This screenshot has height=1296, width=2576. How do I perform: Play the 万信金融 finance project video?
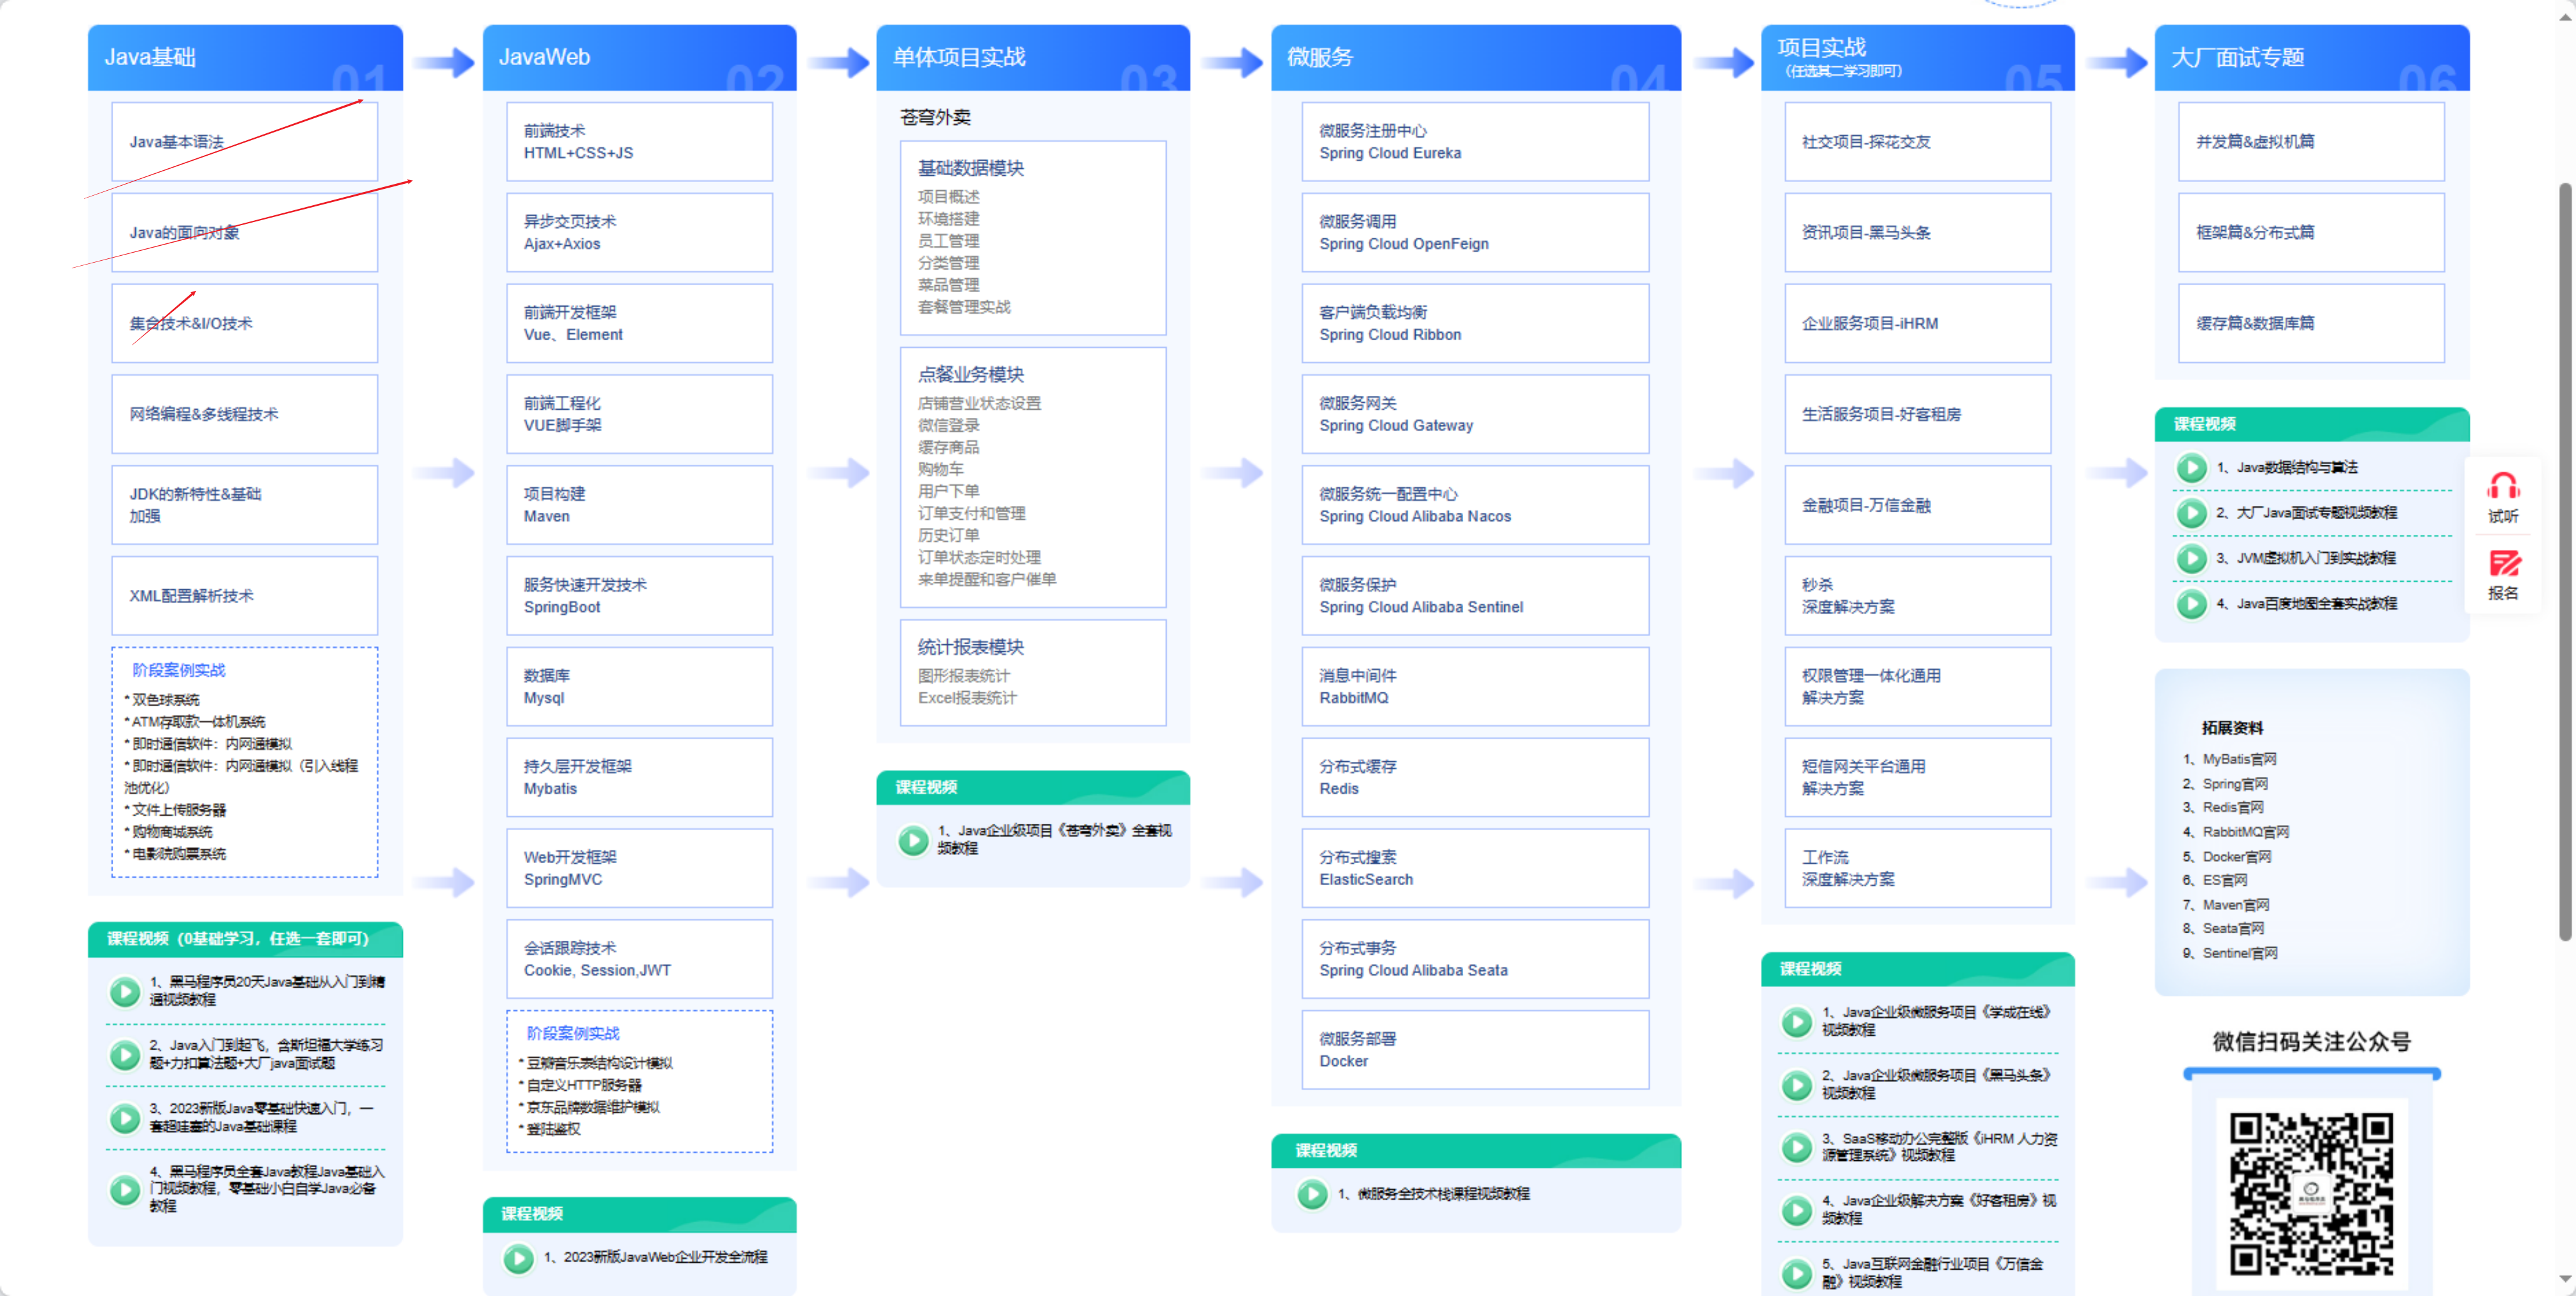tap(1797, 1273)
